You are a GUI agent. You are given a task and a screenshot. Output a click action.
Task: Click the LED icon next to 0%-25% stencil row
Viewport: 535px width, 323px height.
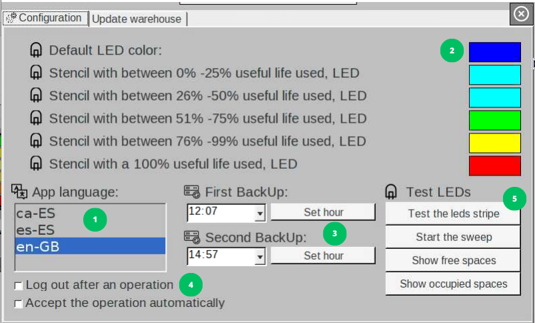37,73
